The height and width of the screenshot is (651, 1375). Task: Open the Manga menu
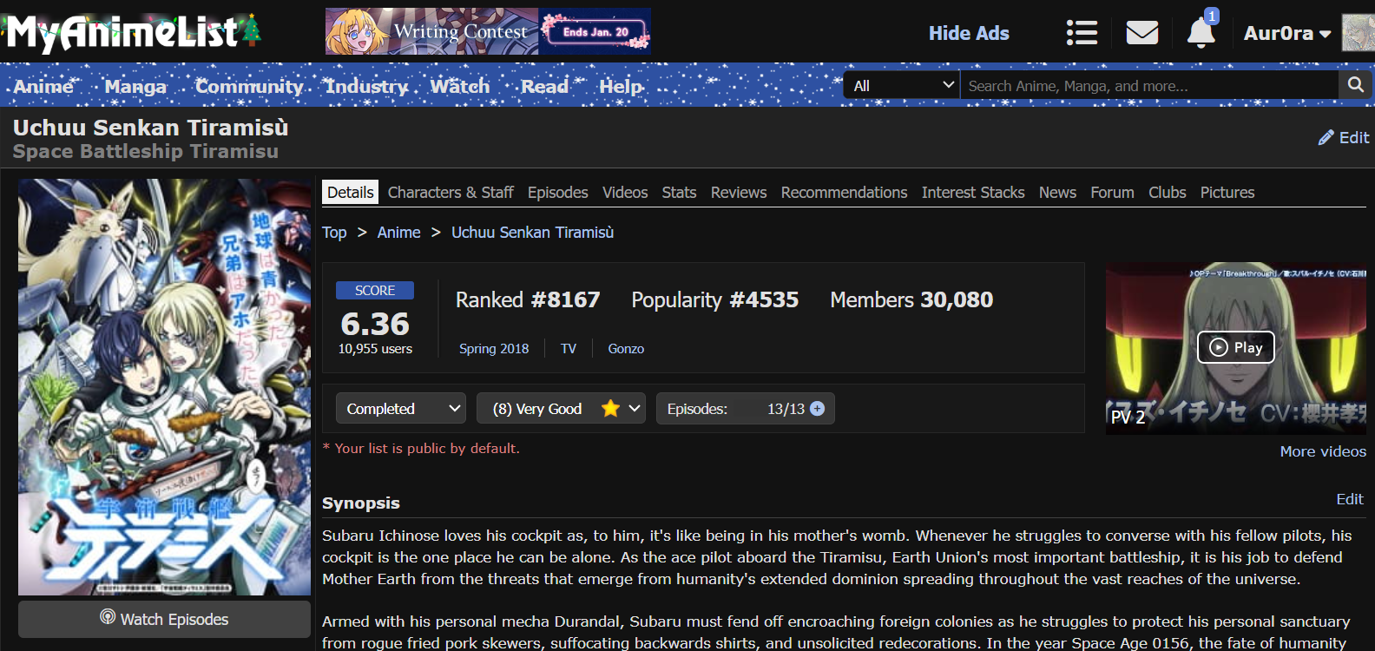(135, 86)
